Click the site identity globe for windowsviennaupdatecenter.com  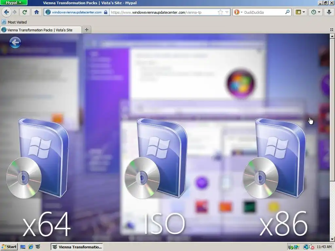[48, 12]
